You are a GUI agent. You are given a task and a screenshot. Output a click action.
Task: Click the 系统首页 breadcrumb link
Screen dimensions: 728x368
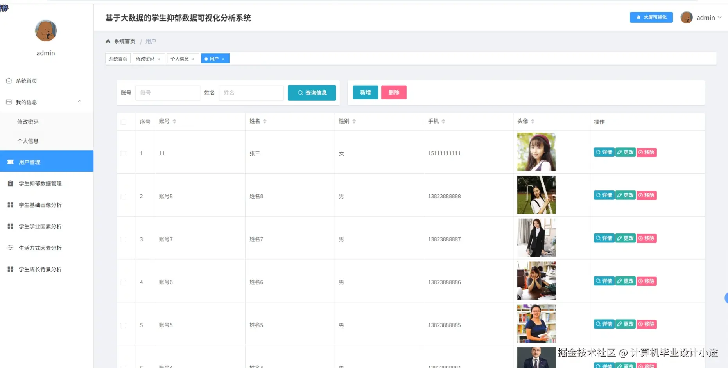(125, 41)
